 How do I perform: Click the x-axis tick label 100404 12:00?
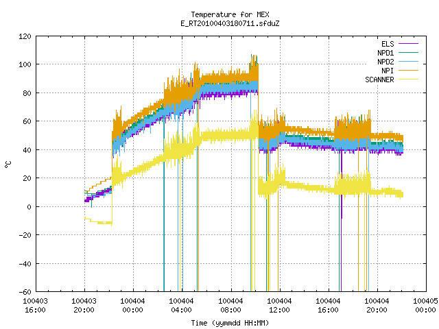279,306
